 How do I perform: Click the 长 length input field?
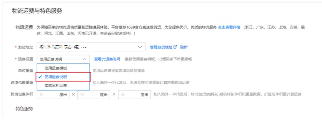point(47,94)
